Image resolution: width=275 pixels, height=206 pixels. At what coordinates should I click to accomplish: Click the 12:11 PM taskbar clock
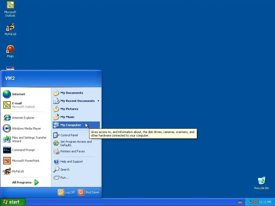pos(265,202)
